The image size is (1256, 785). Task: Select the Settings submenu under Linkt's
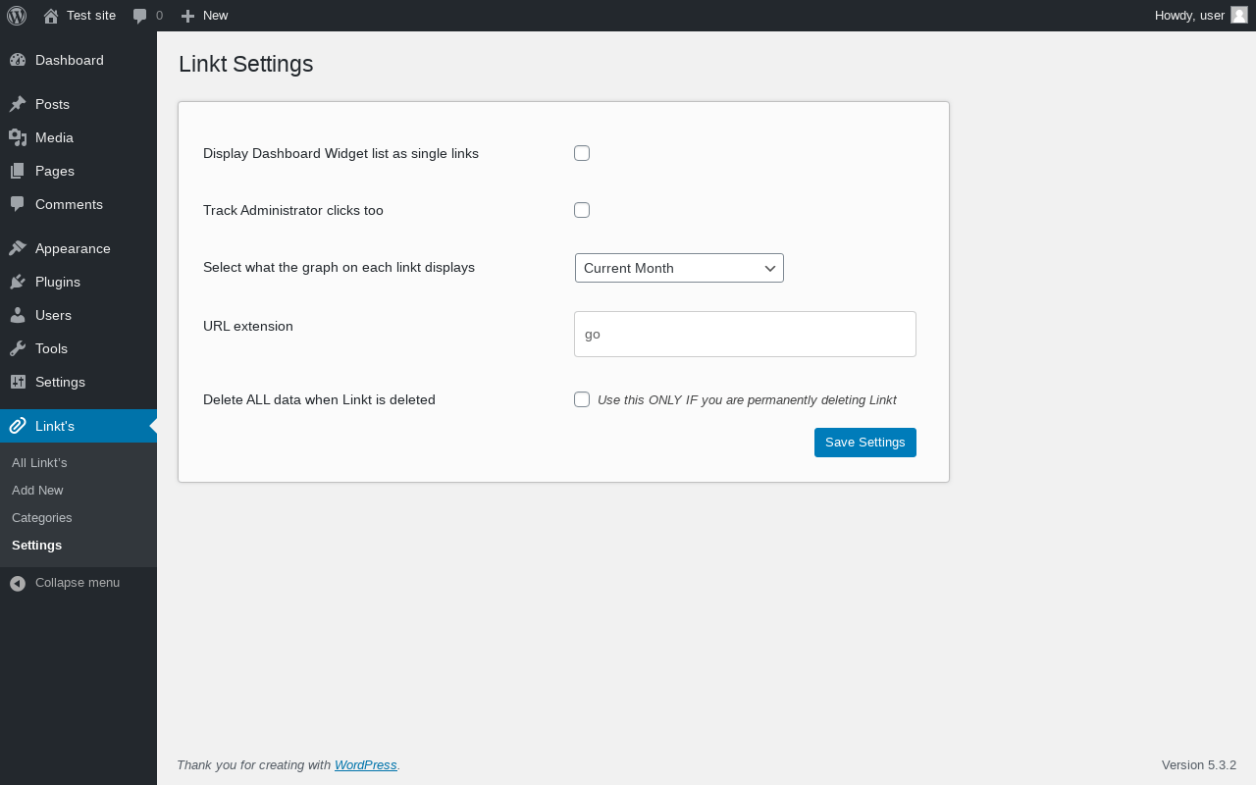(36, 545)
